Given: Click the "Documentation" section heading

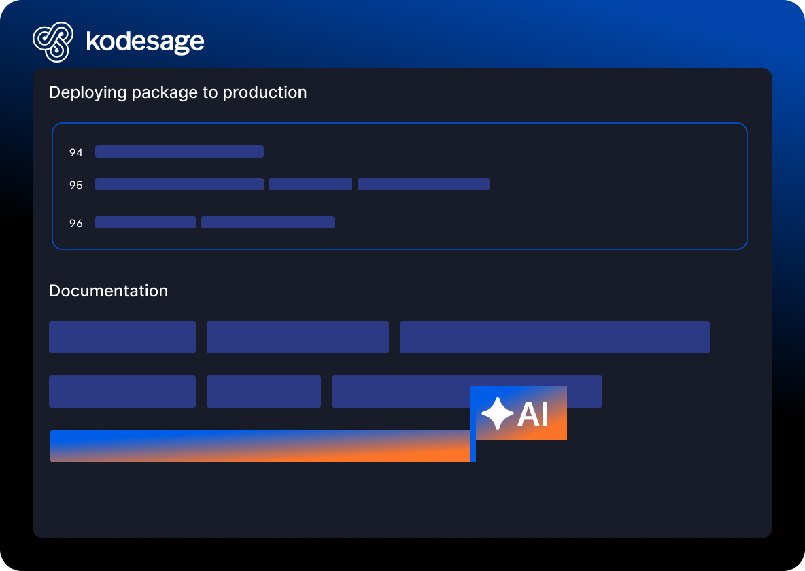Looking at the screenshot, I should [x=109, y=291].
